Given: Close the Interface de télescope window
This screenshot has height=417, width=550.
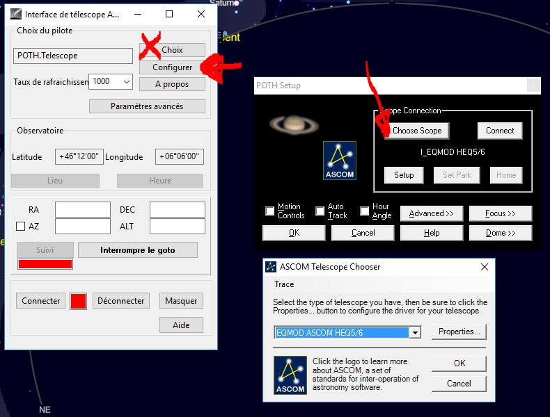Looking at the screenshot, I should coord(201,14).
